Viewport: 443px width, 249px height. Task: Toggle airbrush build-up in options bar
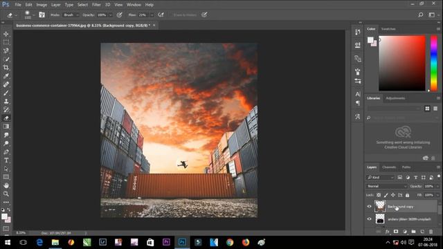(x=161, y=15)
